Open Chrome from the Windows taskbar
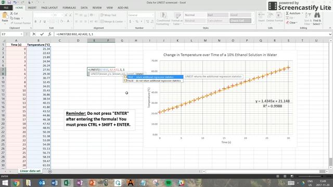Screen dimensions: 333x187 (16, 183)
